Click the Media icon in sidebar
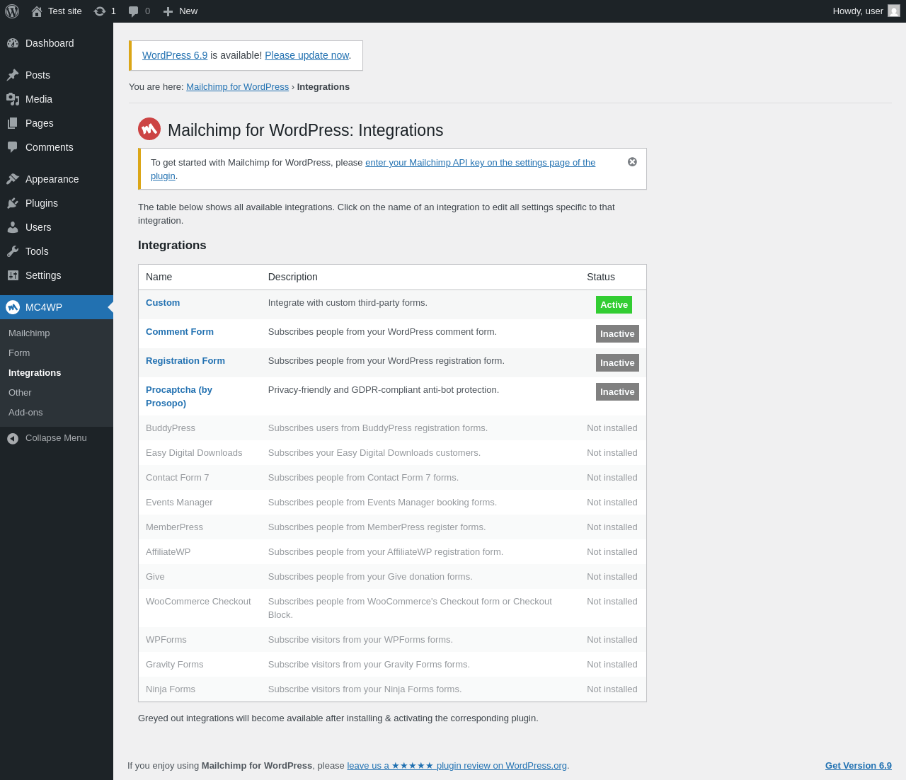 13,99
